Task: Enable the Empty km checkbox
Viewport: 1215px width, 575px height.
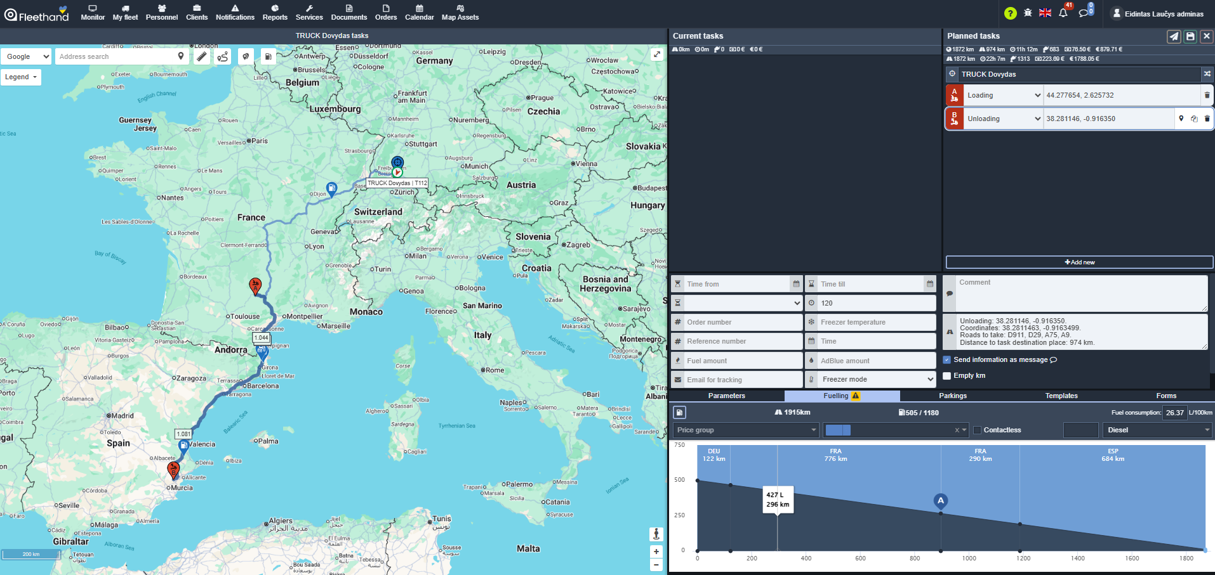Action: [947, 376]
